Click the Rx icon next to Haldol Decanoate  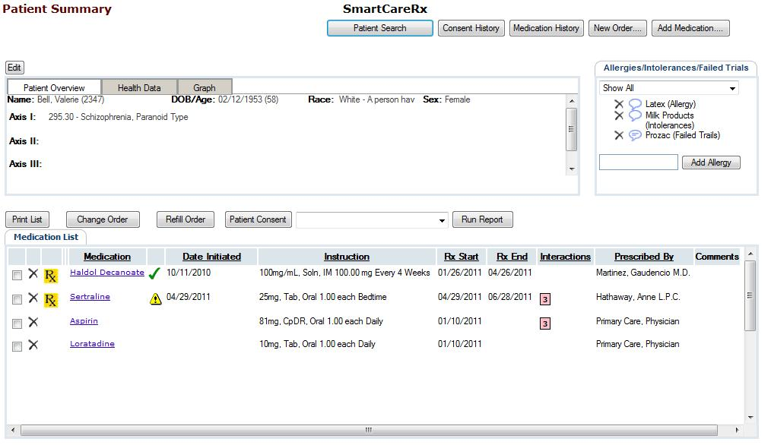pyautogui.click(x=50, y=274)
